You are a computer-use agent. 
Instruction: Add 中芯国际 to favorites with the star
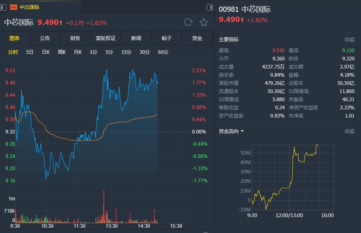pyautogui.click(x=204, y=22)
